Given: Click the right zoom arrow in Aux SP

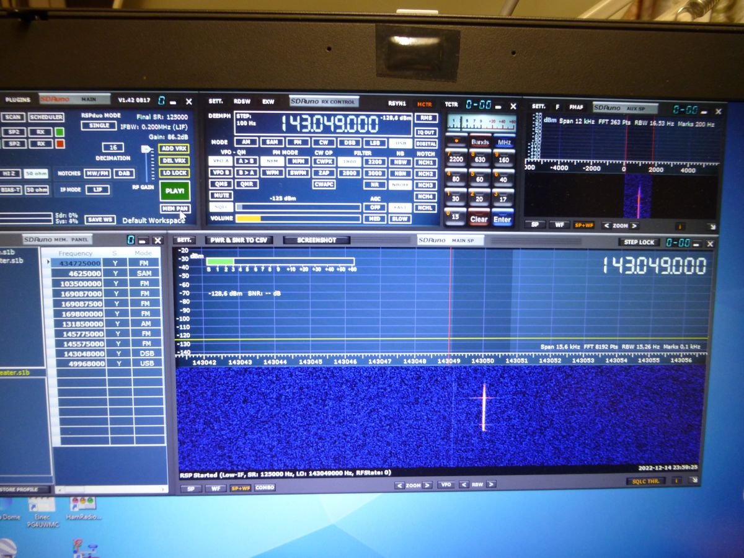Looking at the screenshot, I should point(635,226).
